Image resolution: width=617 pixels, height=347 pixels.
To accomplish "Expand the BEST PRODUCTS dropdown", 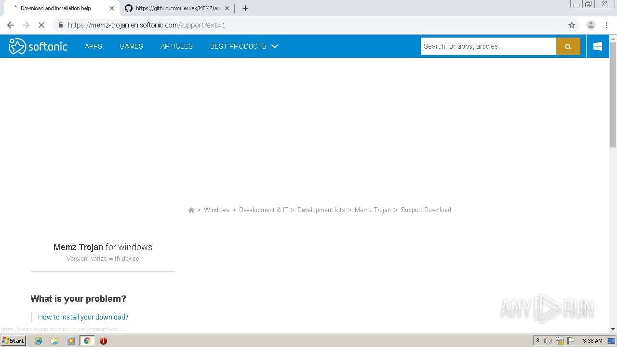I will (x=244, y=46).
